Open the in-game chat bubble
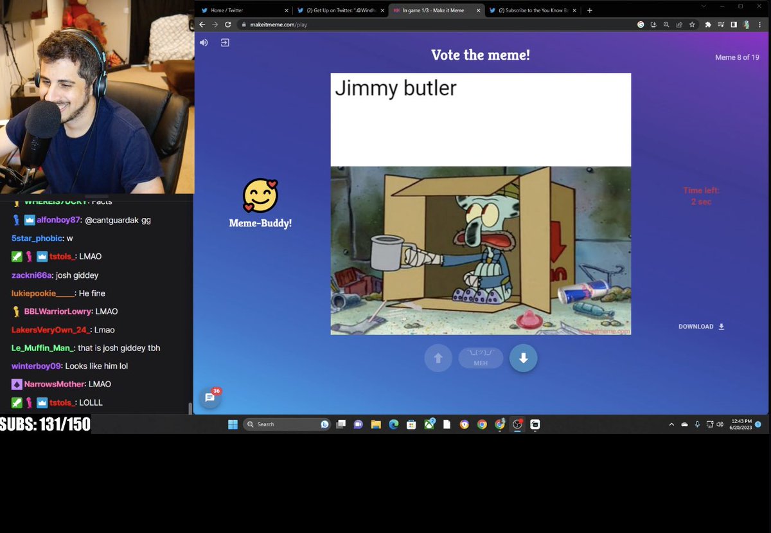This screenshot has height=533, width=771. pos(209,397)
